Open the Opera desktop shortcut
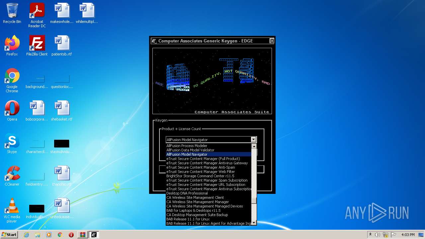Screen dimensions: 425x239 (12, 111)
